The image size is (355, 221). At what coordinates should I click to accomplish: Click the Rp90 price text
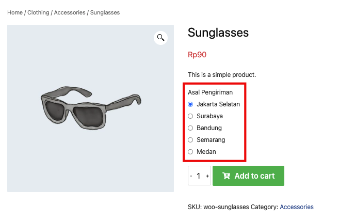coord(197,55)
